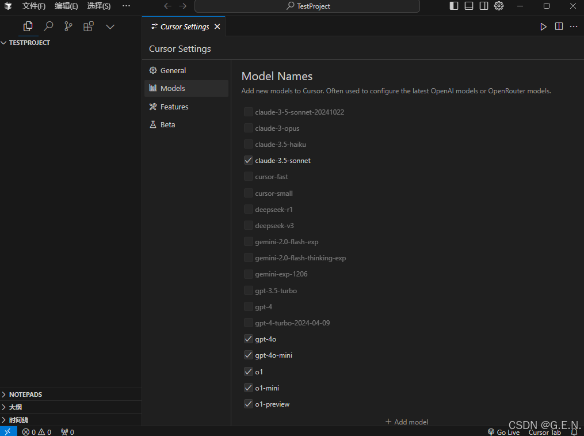Expand the 时间线 timeline section
The width and height of the screenshot is (584, 436).
(x=71, y=420)
